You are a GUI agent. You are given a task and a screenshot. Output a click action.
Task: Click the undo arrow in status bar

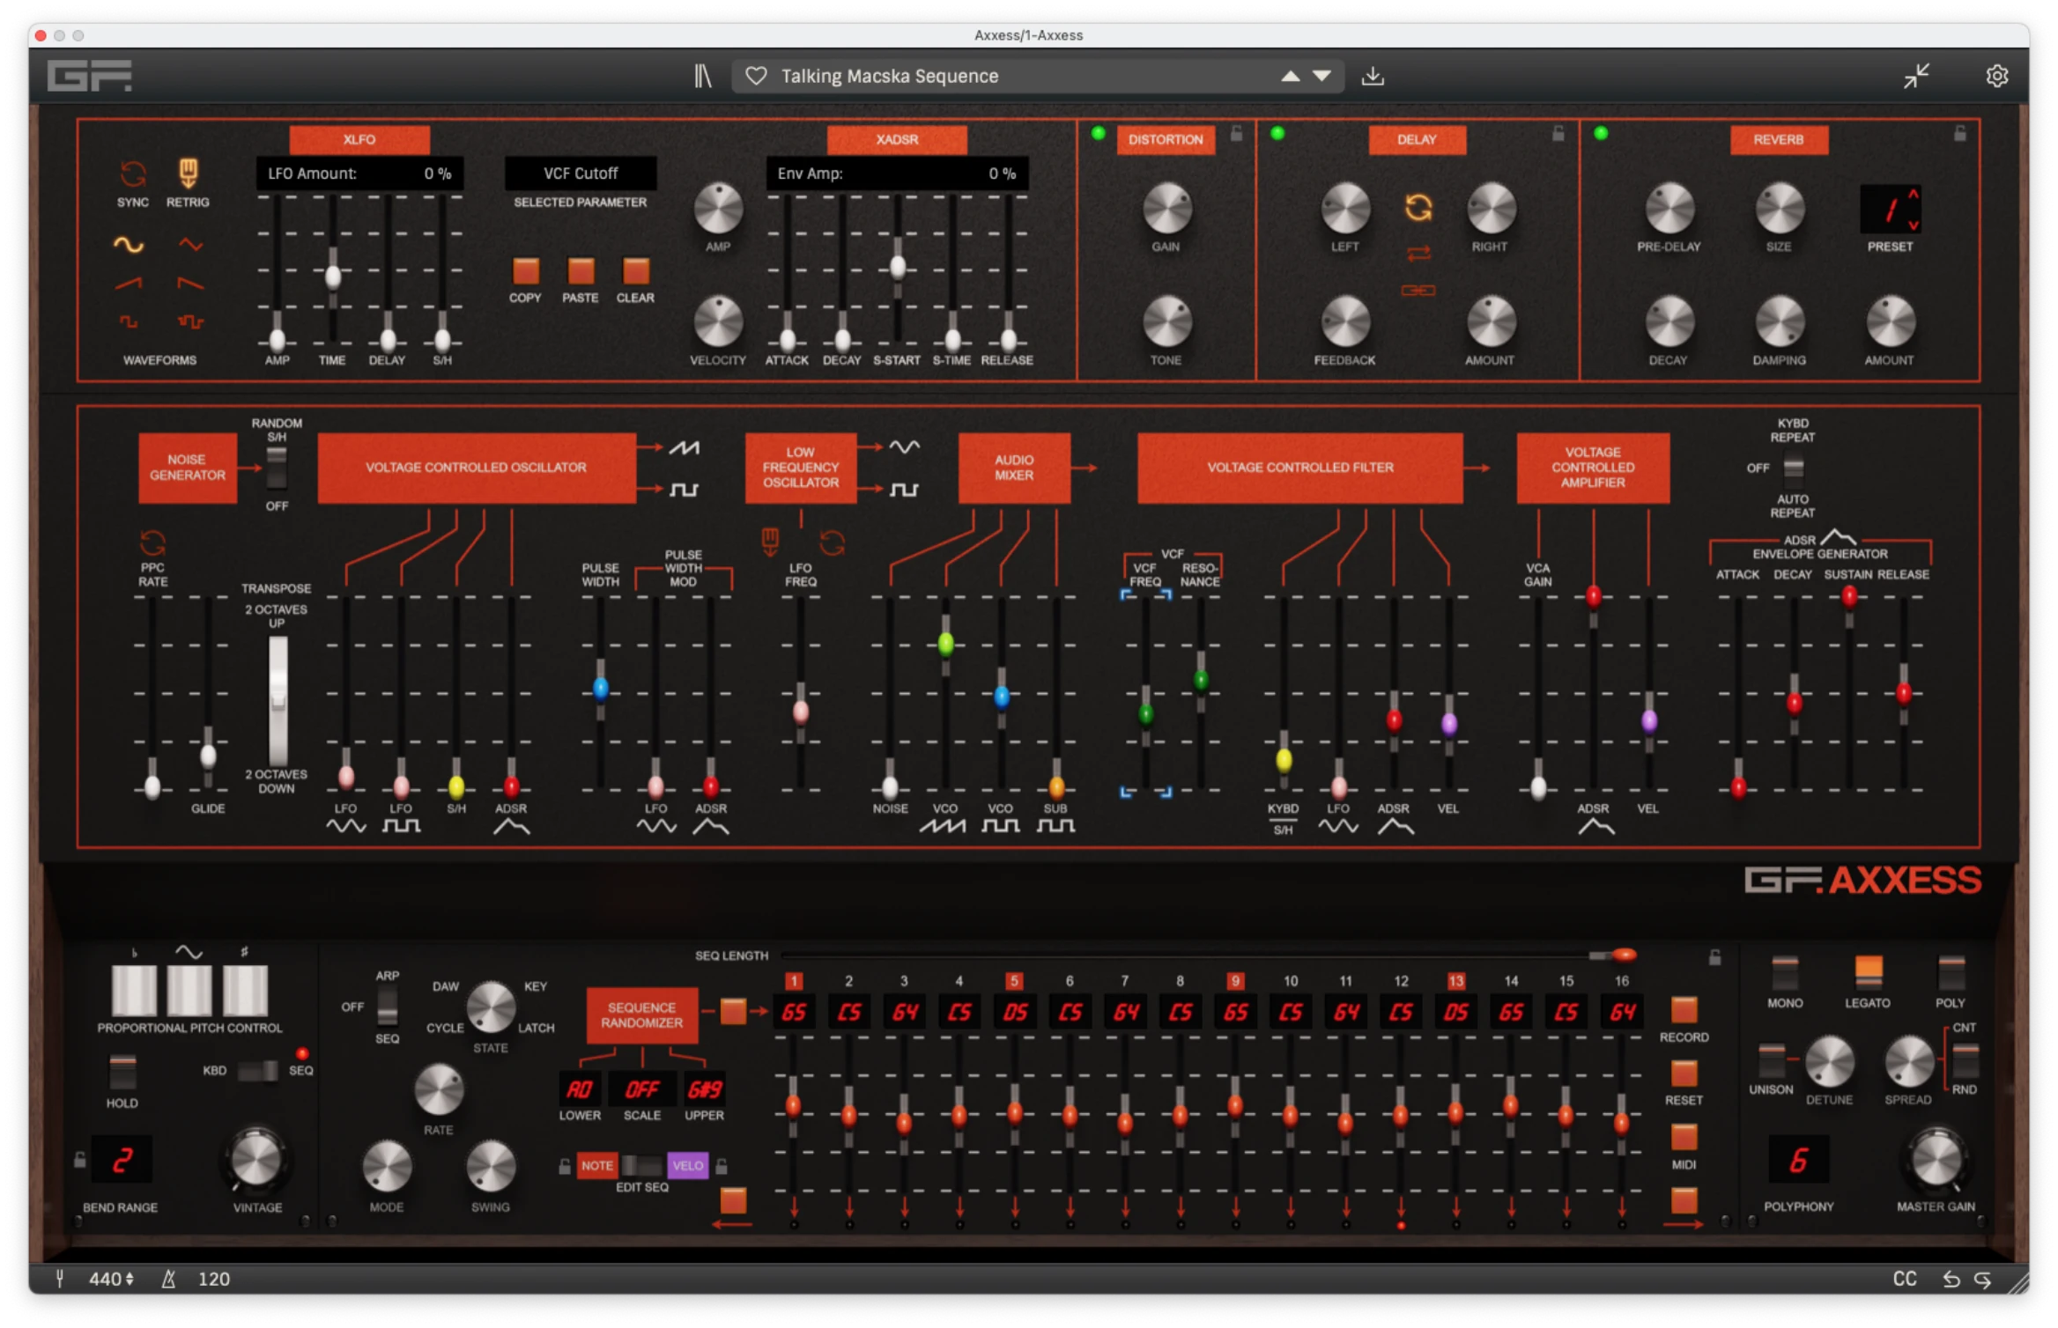click(1951, 1280)
